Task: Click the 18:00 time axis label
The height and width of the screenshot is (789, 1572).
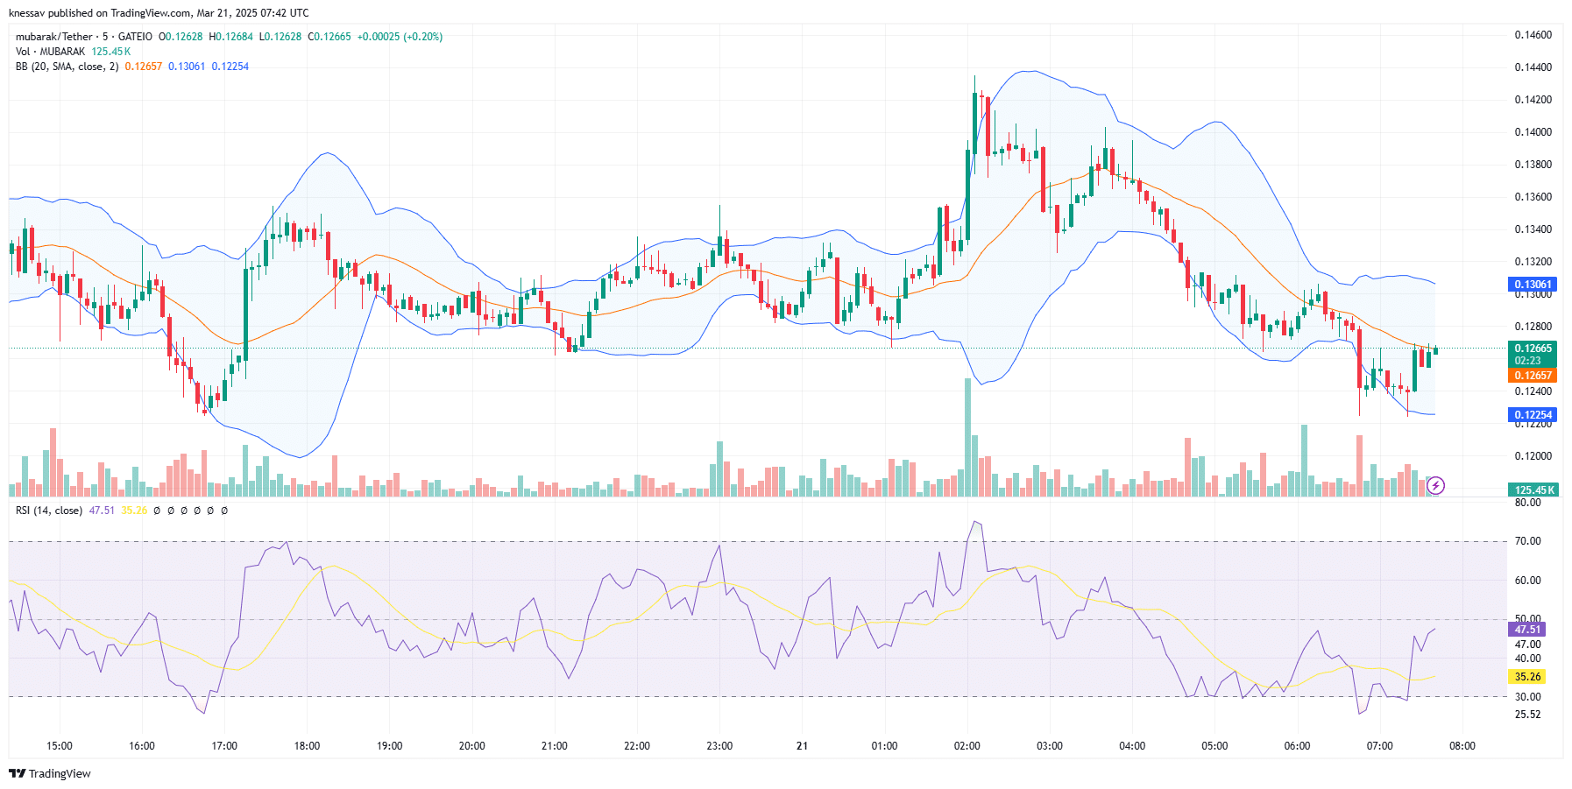Action: [307, 746]
